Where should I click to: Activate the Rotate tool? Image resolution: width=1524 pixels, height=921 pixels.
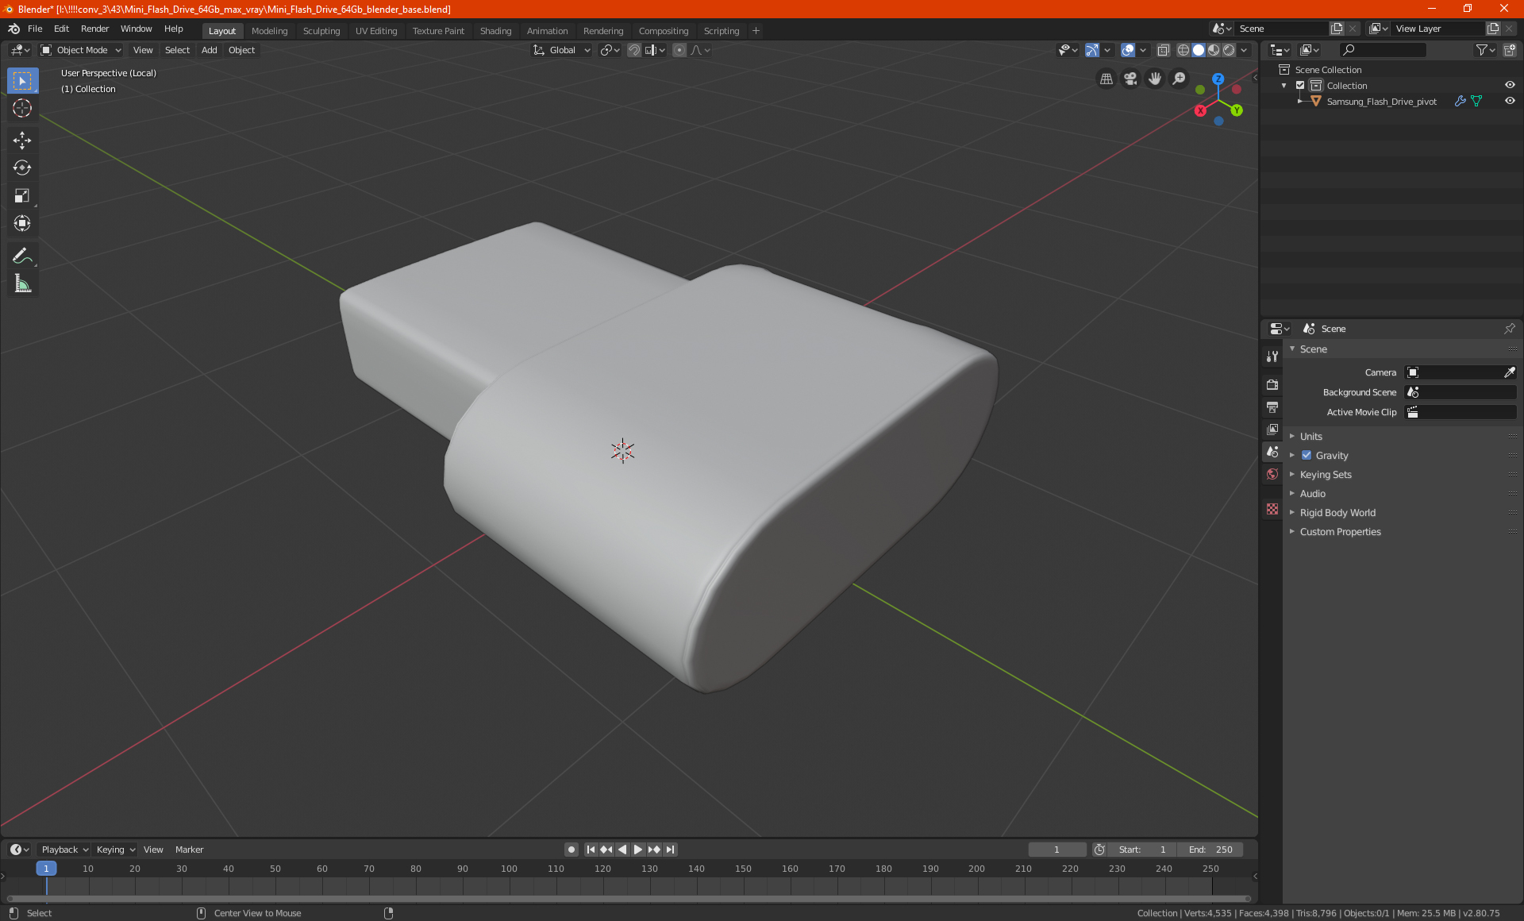click(22, 168)
